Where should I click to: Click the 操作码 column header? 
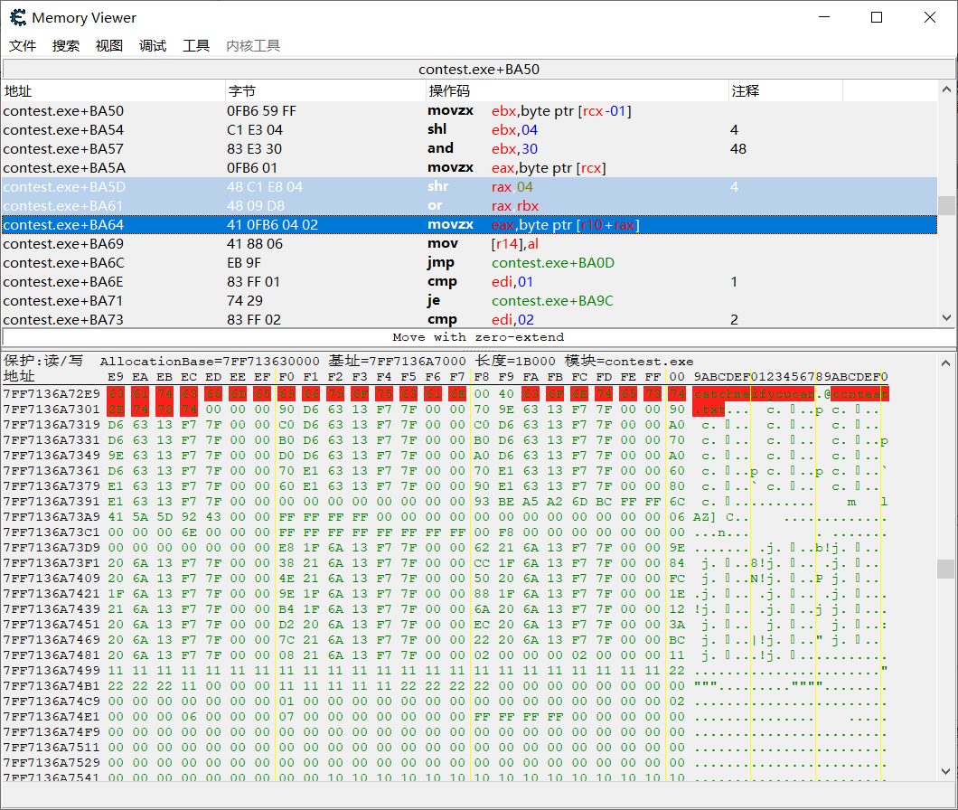tap(577, 91)
